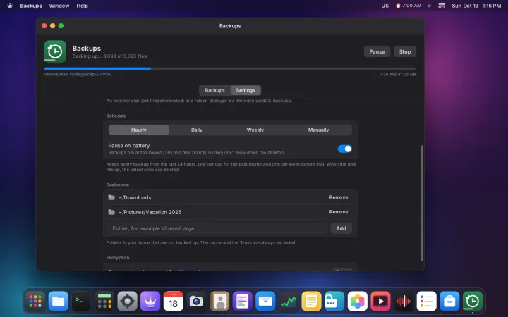Switch to the Backups tab

(214, 90)
